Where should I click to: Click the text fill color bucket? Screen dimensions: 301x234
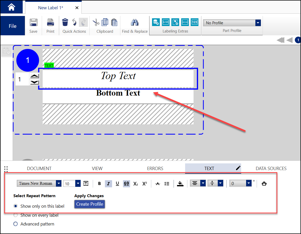click(180, 183)
